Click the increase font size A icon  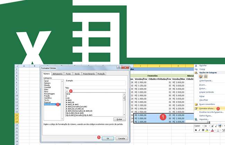pos(213,126)
